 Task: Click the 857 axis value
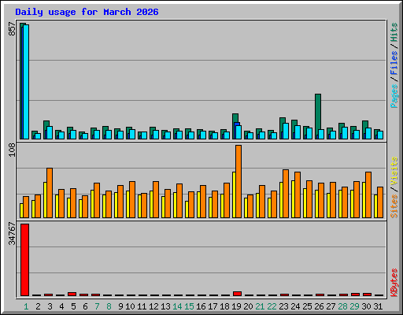[12, 29]
